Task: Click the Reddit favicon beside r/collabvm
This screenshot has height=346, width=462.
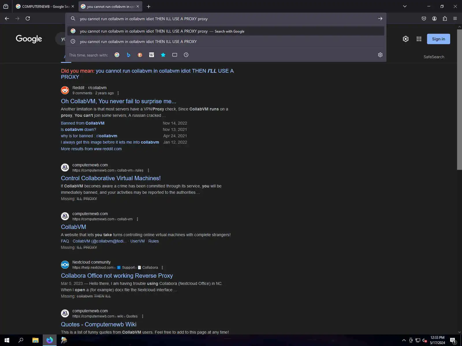Action: point(65,90)
